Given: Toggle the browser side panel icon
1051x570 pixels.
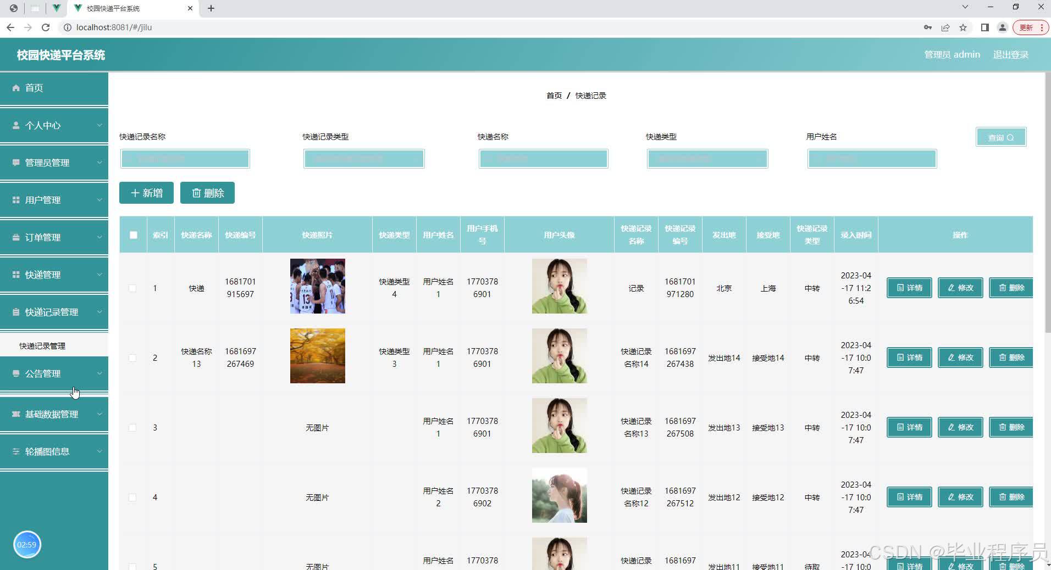Looking at the screenshot, I should (985, 27).
